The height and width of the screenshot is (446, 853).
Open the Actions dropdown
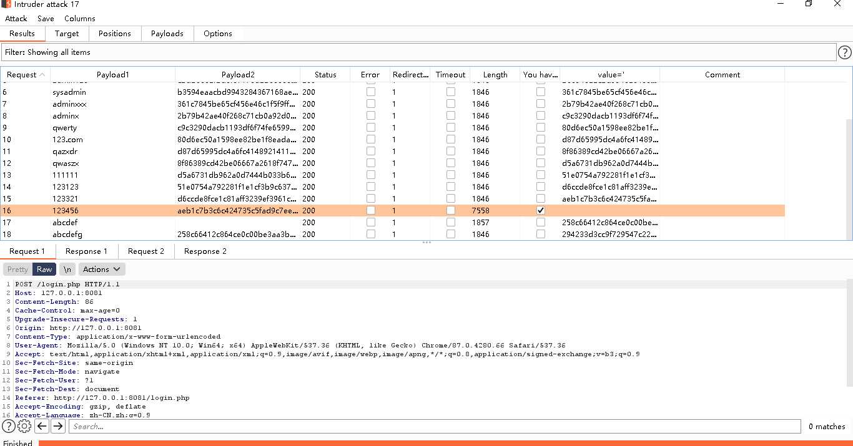pos(102,269)
